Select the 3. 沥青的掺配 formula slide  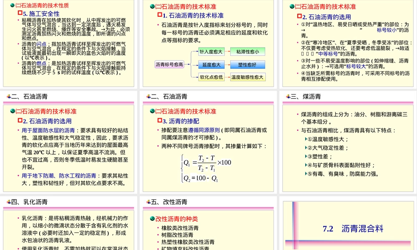tap(208, 142)
